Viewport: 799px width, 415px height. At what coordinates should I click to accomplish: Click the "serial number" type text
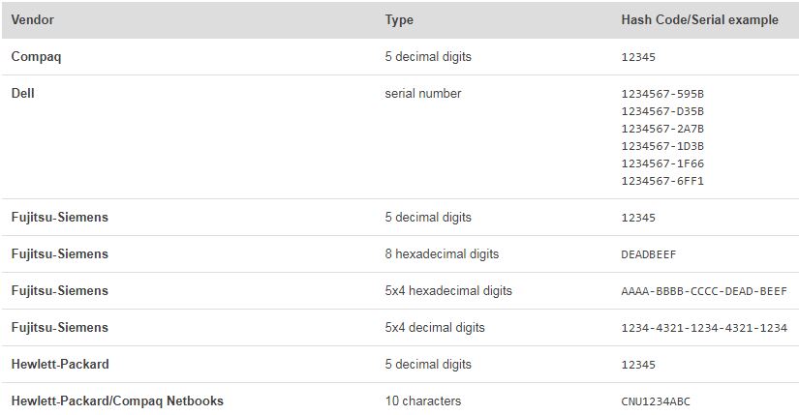coord(423,94)
